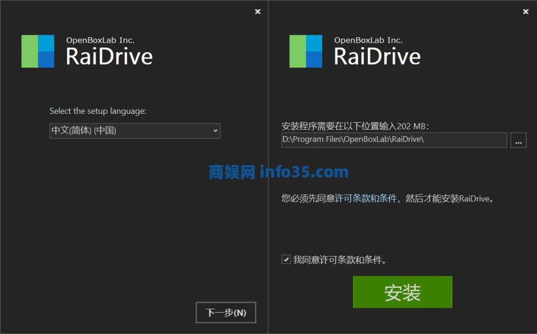Click the checkmark inside the agreement checkbox

point(287,259)
